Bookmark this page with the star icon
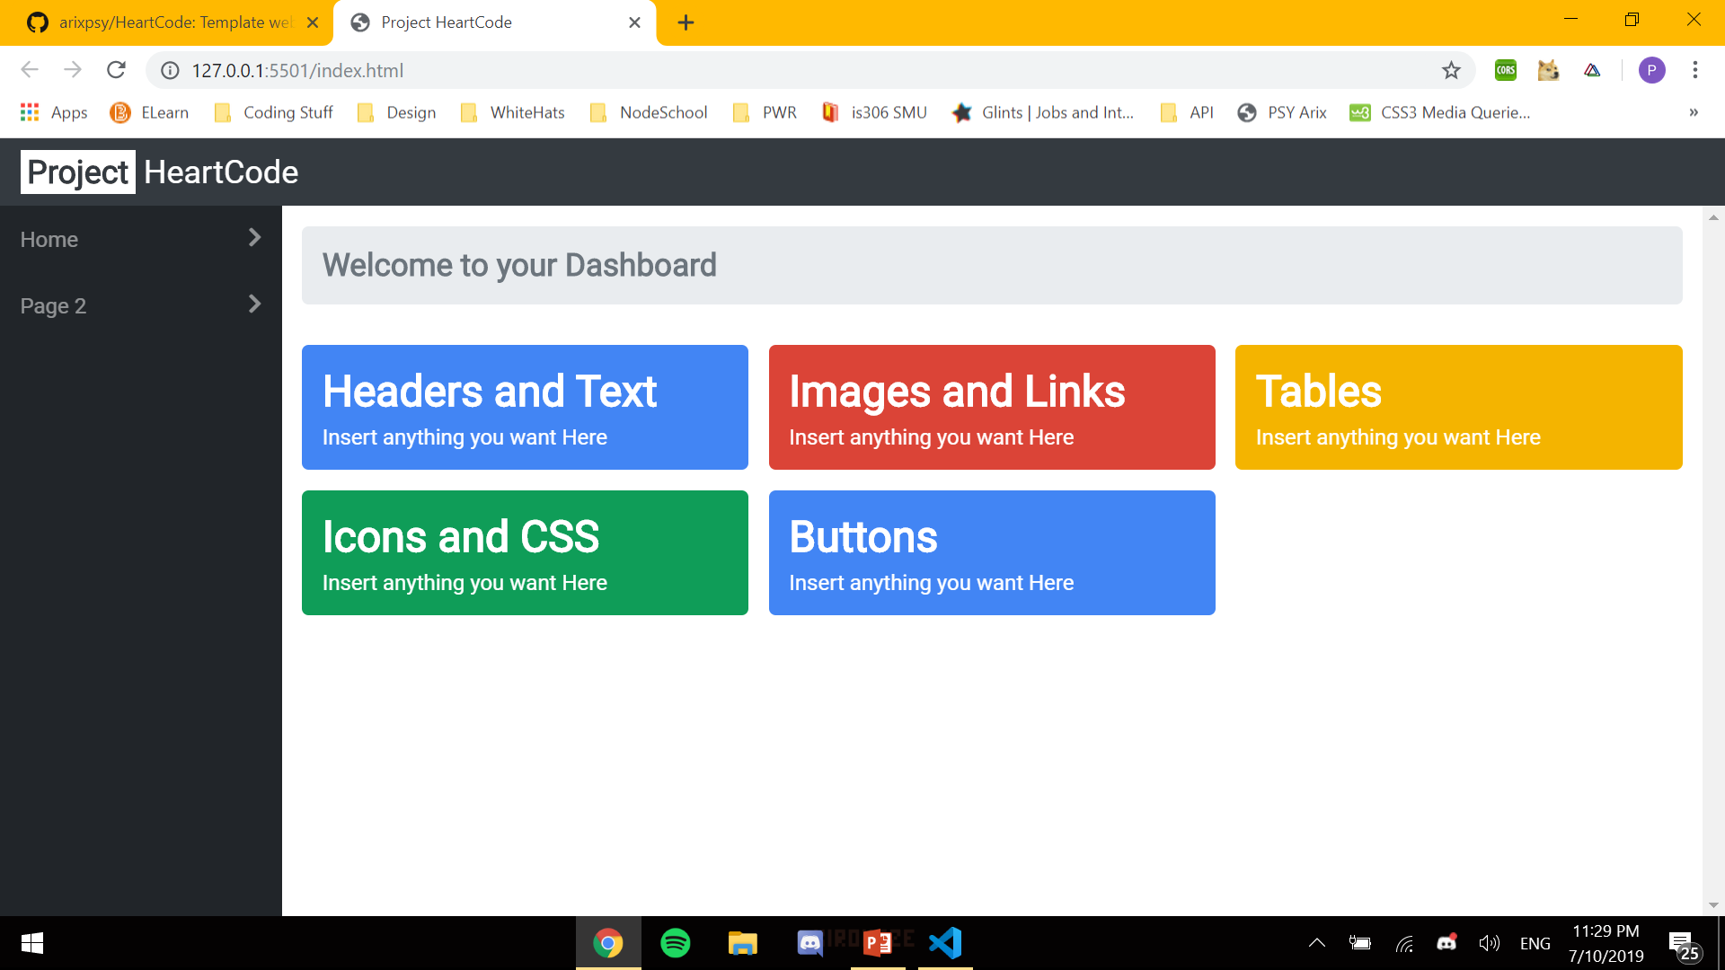The image size is (1725, 970). [x=1451, y=70]
